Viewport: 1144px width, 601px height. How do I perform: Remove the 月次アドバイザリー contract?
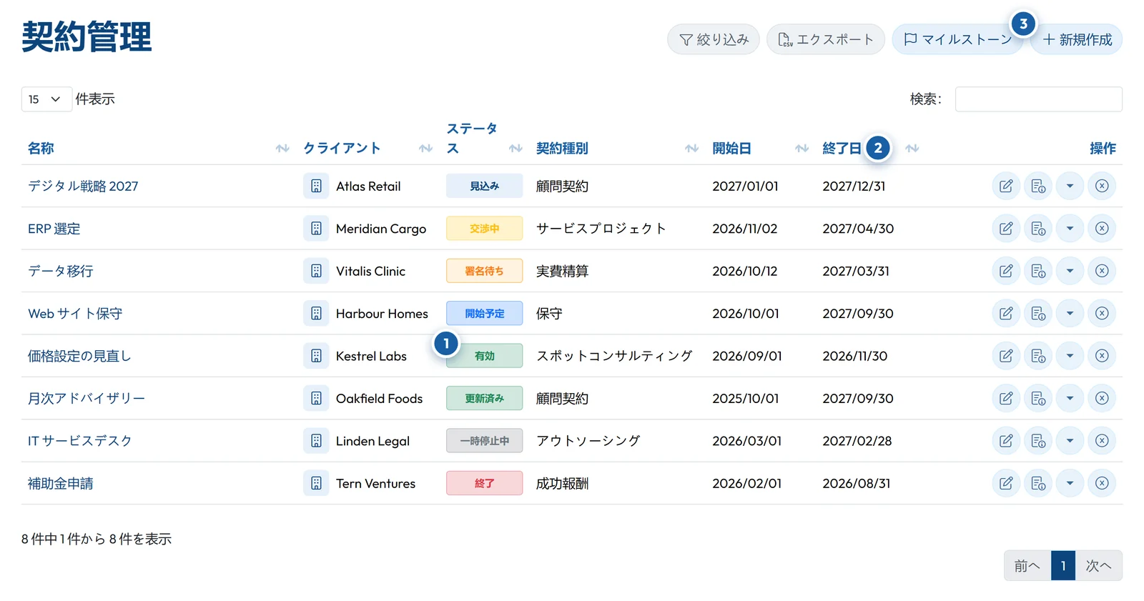pos(1102,398)
